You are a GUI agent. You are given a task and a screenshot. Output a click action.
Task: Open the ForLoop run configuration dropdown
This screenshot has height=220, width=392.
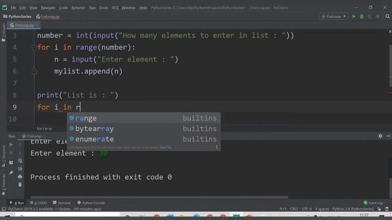(333, 16)
